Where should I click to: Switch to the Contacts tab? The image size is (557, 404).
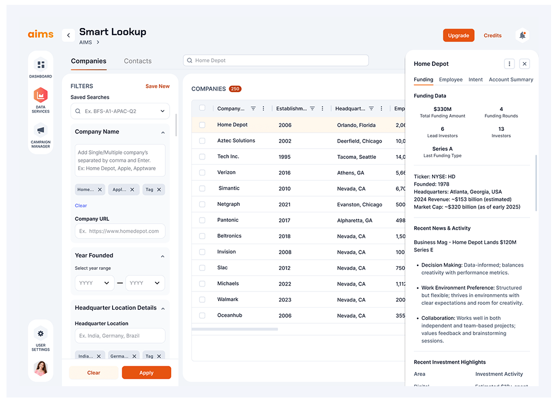click(137, 61)
